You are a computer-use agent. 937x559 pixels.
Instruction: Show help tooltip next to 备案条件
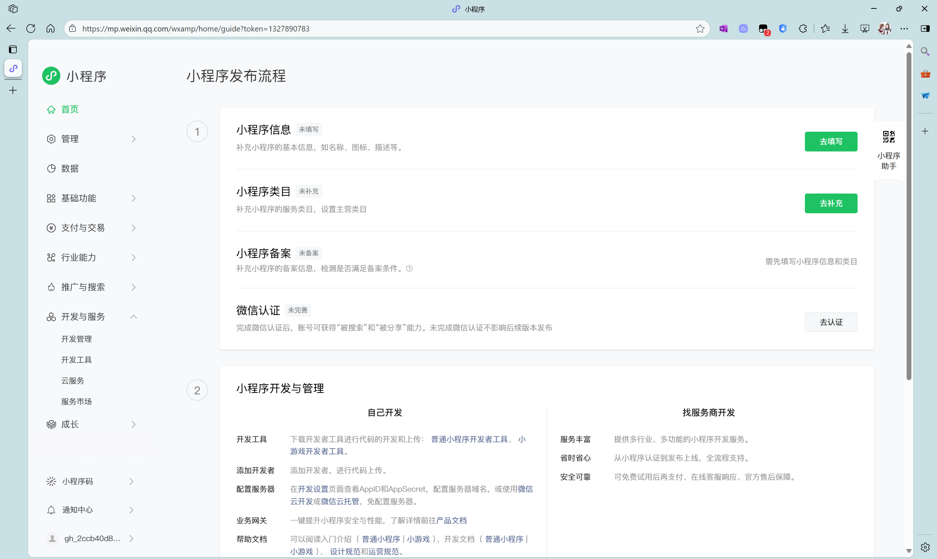(410, 269)
